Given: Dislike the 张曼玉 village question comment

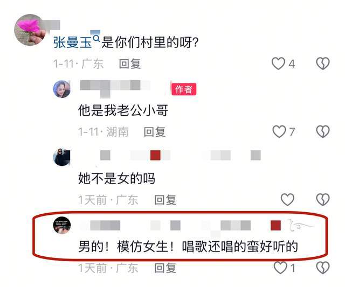Looking at the screenshot, I should 323,64.
